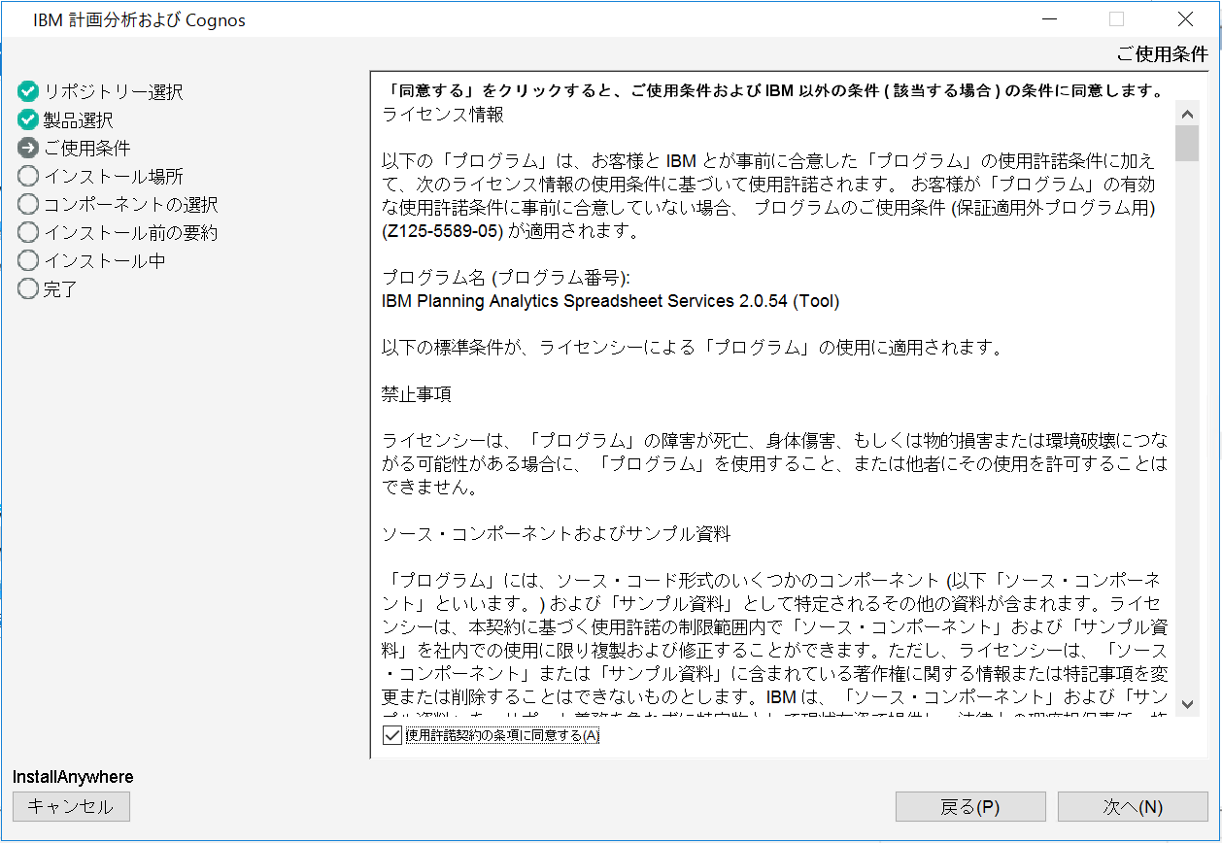Image resolution: width=1222 pixels, height=843 pixels.
Task: Click the 次へ(N) button
Action: tap(1133, 807)
